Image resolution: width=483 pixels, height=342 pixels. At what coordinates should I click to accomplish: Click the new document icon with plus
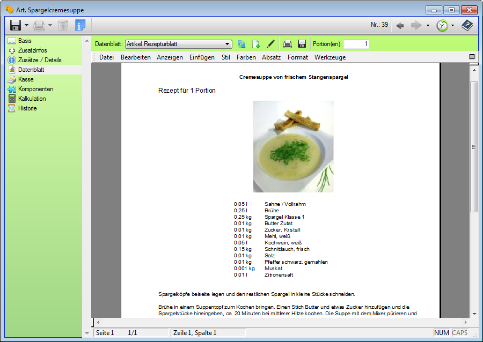(x=256, y=44)
